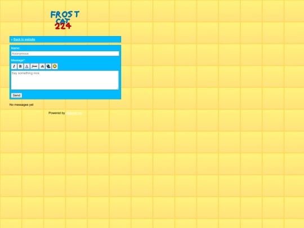This screenshot has width=304, height=228.
Task: Toggle bold formatting in the message toolbar
Action: (x=20, y=66)
